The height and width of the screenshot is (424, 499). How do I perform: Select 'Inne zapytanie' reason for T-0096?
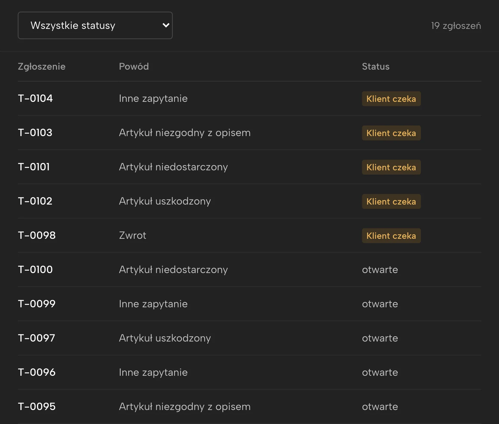(153, 372)
